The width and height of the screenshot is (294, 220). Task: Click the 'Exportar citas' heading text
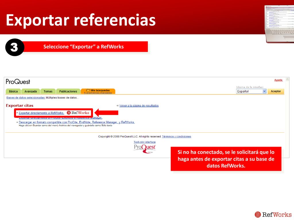(x=20, y=105)
